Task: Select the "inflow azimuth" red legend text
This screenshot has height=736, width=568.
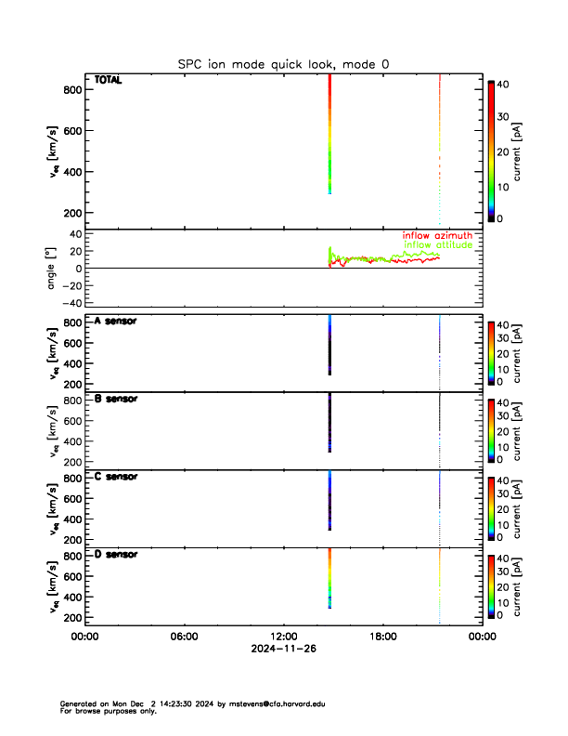Action: click(437, 235)
